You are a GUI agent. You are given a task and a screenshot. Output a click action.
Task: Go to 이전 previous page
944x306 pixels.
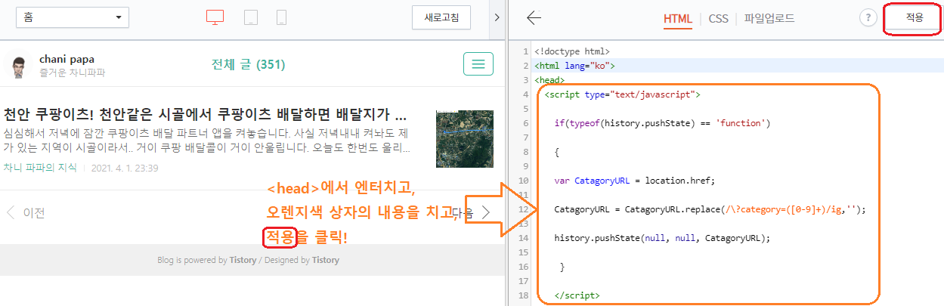(25, 212)
